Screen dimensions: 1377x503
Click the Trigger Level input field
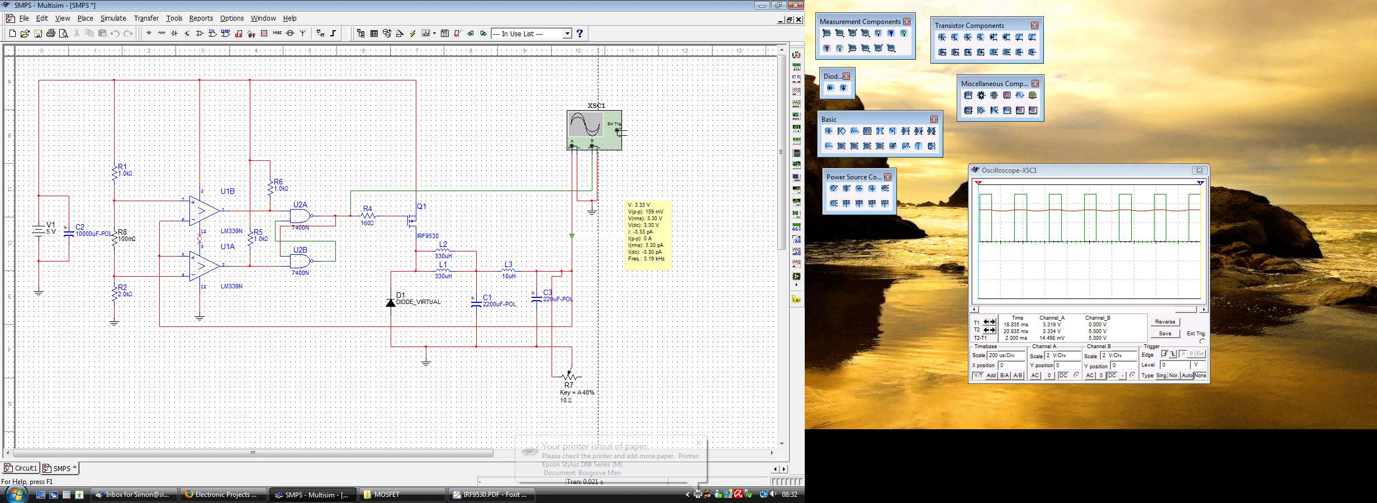click(1175, 365)
